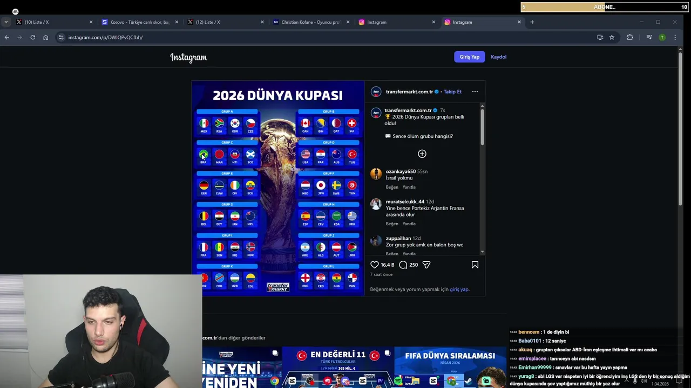Click the 'Sence ölüm grubu hangisi?' caption text
The width and height of the screenshot is (691, 388).
pyautogui.click(x=423, y=136)
